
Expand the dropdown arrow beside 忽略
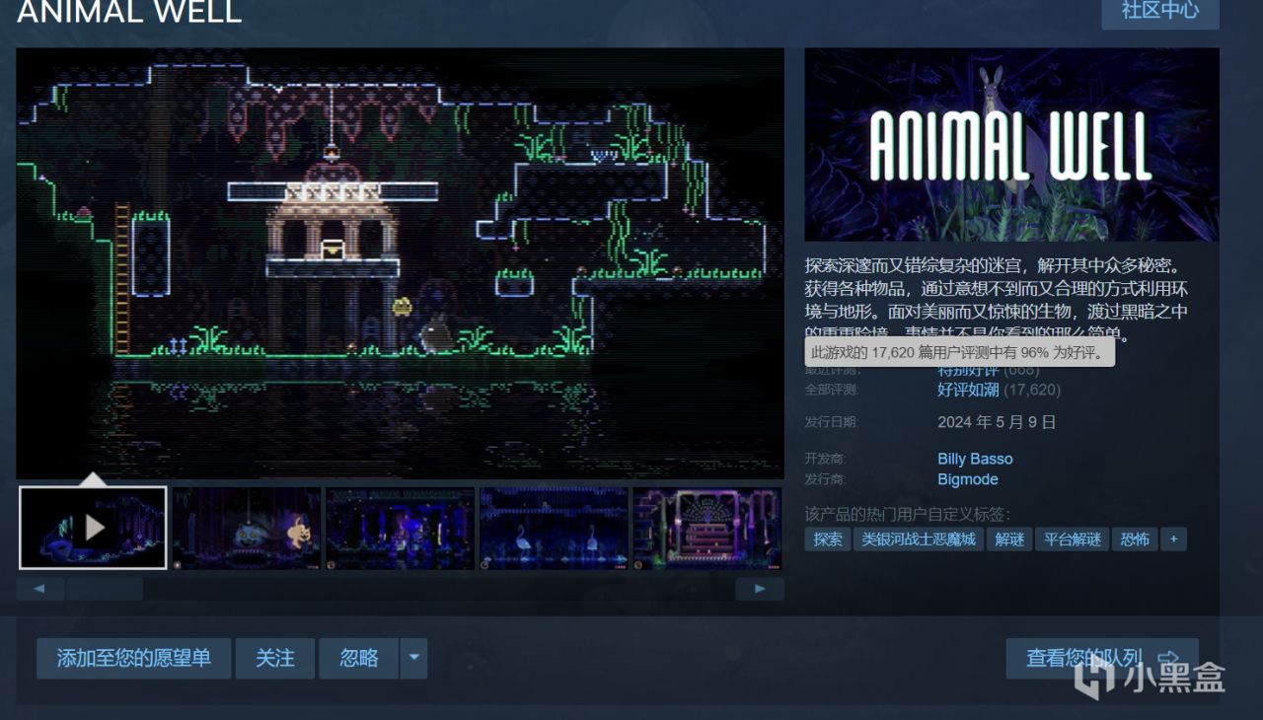(x=413, y=658)
